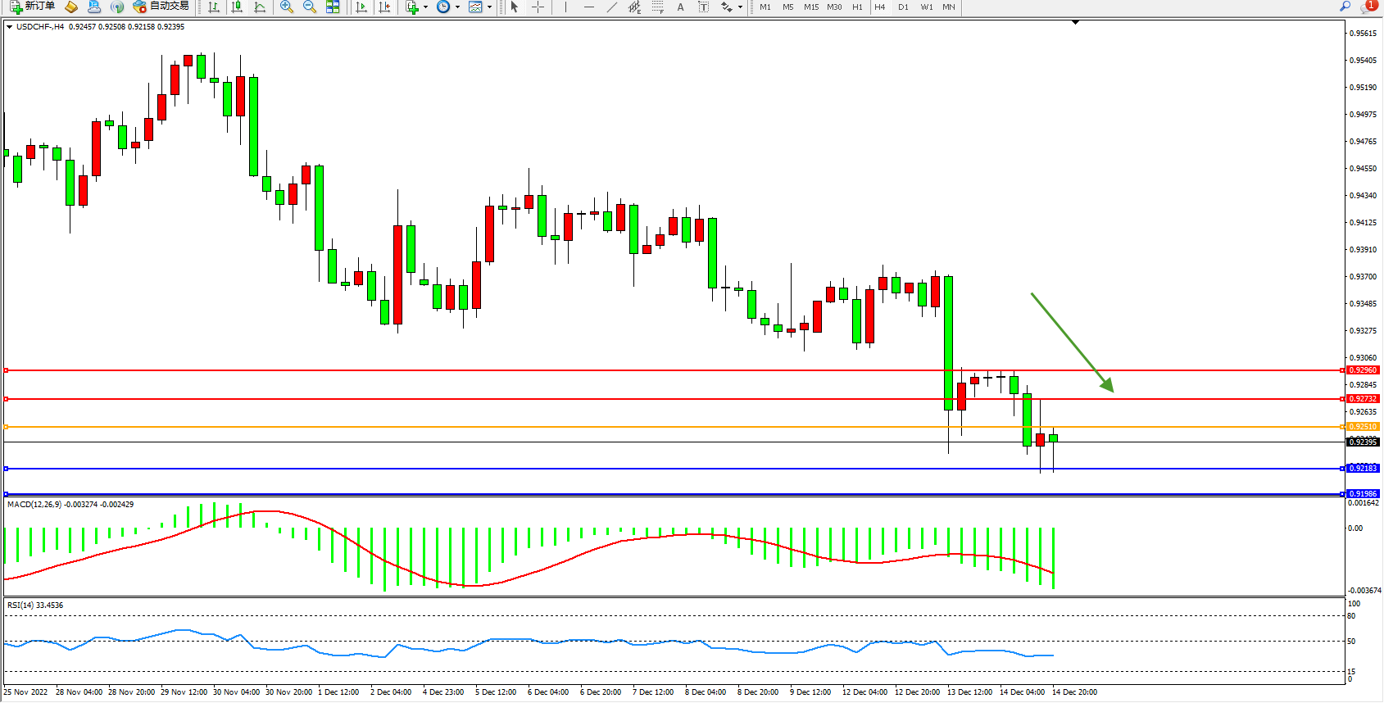This screenshot has width=1384, height=703.
Task: Select the crosshair tool
Action: 538,7
